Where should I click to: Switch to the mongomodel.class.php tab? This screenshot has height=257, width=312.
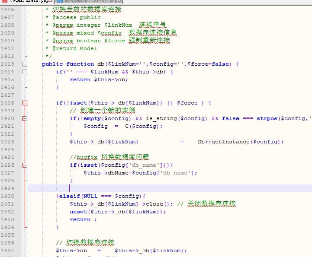point(89,2)
